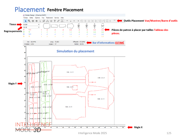Click the sleeve piece at top right
Screen dimensions: 186x139
(101, 77)
